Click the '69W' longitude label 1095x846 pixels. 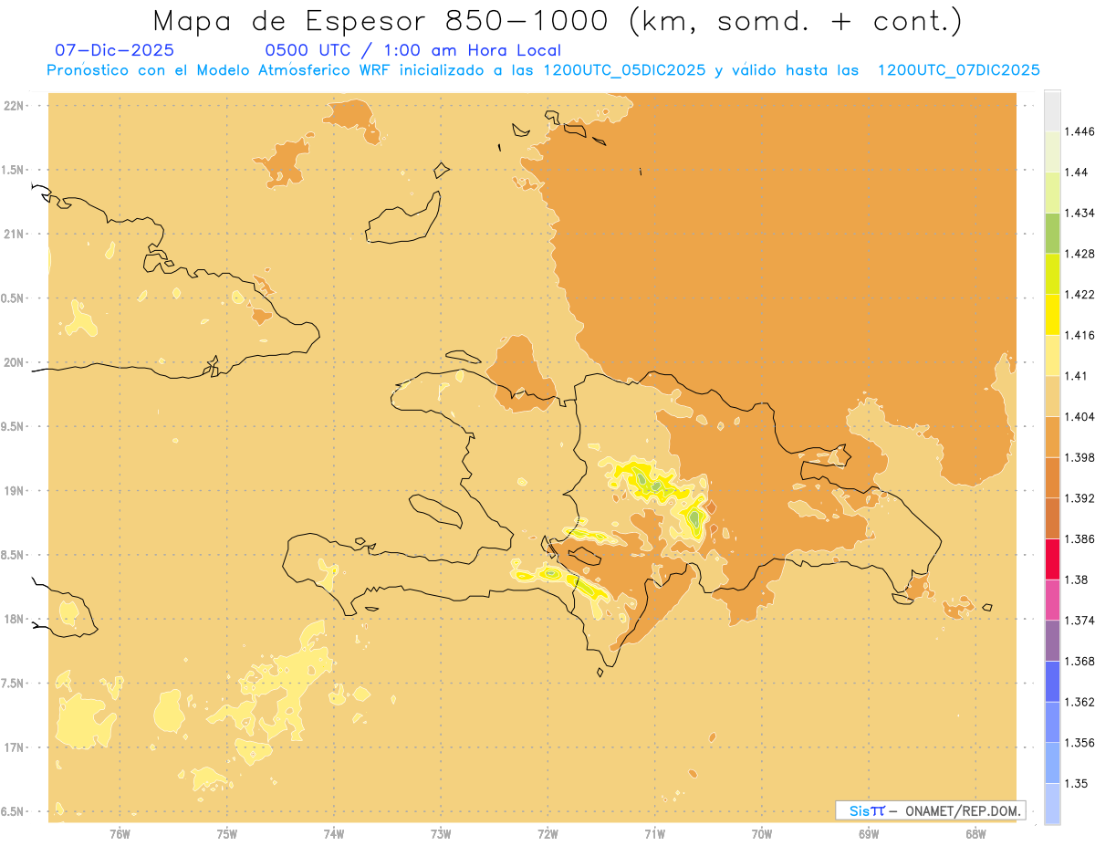point(869,833)
